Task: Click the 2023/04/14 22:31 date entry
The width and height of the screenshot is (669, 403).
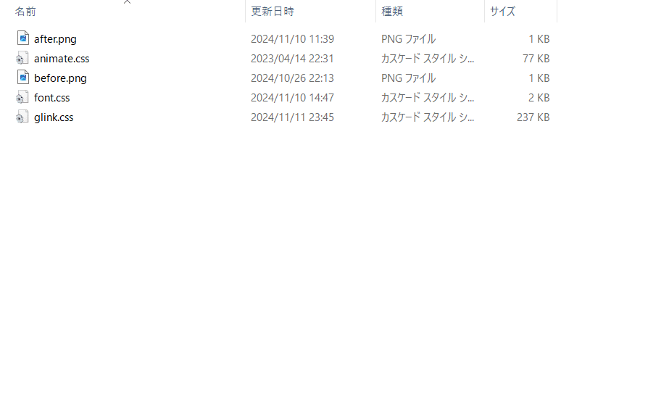Action: [292, 59]
